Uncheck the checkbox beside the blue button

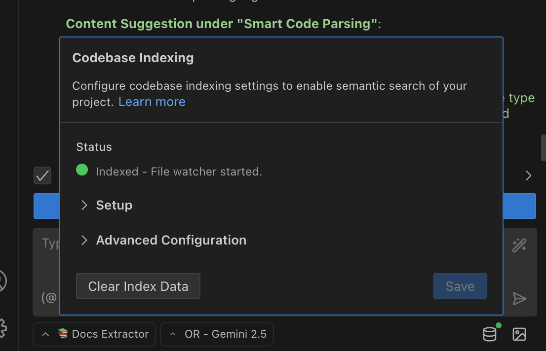click(42, 175)
